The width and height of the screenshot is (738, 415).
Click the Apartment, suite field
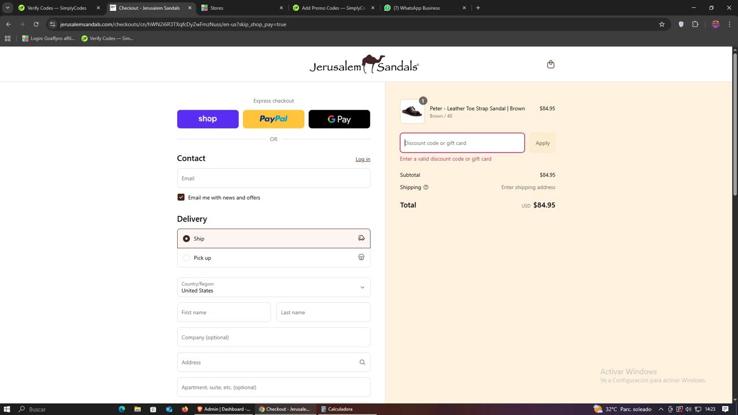[x=274, y=387]
